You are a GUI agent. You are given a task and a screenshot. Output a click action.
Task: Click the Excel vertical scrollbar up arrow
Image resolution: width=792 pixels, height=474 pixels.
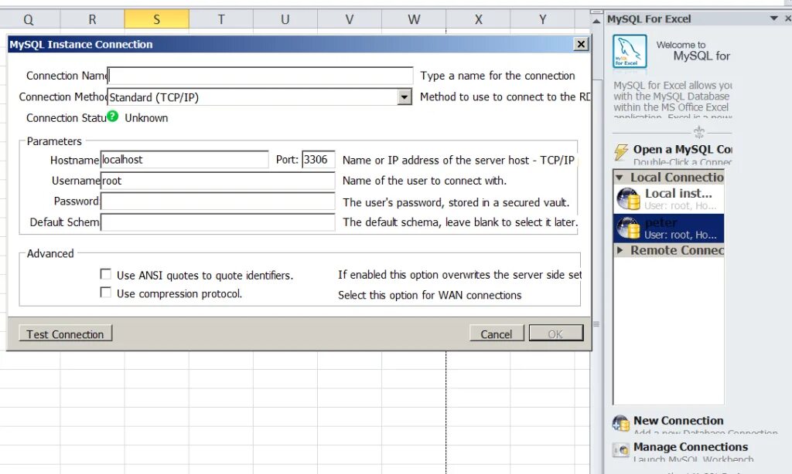596,21
